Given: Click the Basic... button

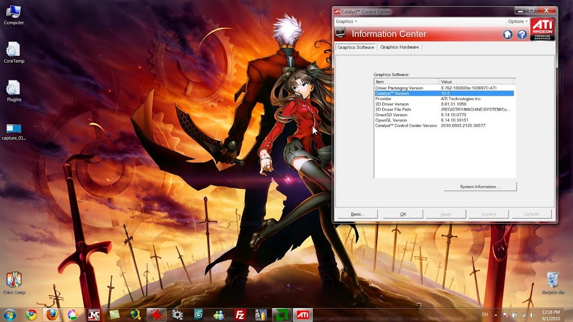Looking at the screenshot, I should tap(358, 214).
